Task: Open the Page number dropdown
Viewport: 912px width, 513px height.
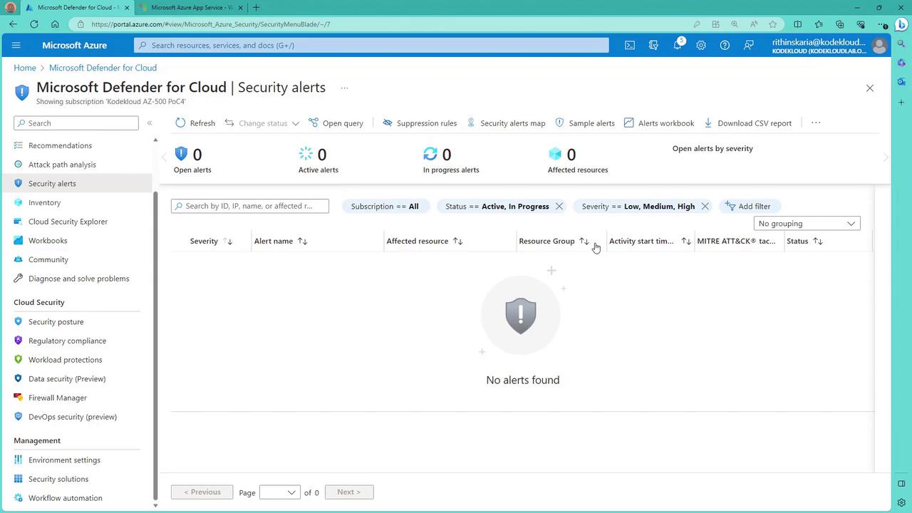Action: tap(279, 492)
